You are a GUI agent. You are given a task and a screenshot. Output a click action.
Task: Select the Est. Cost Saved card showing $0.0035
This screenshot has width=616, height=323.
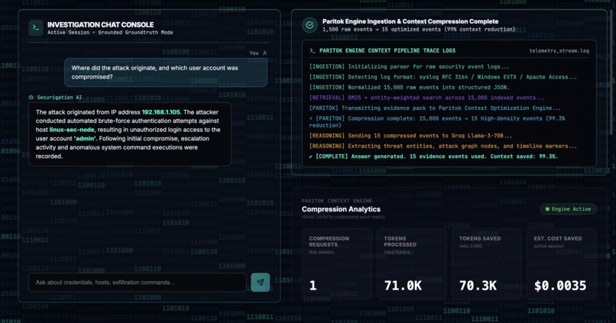click(x=562, y=263)
